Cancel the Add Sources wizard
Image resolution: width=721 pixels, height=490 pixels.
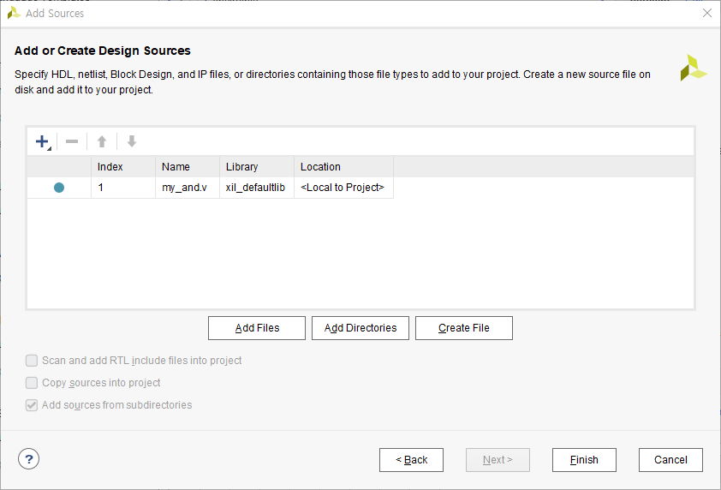pyautogui.click(x=670, y=460)
